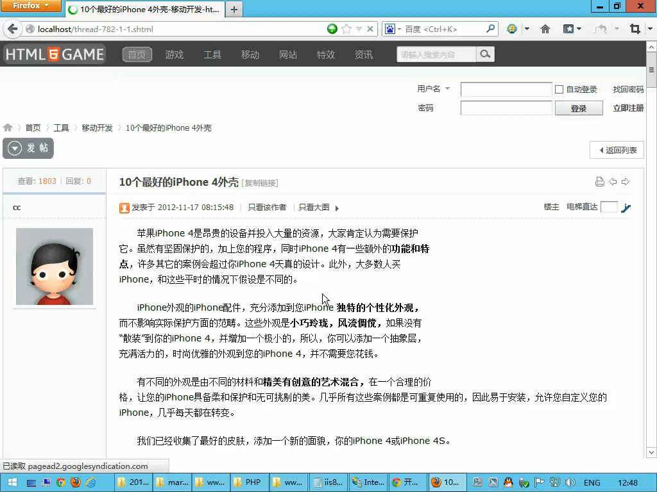Screen dimensions: 657x492
Task: Click the password input field
Action: point(506,108)
